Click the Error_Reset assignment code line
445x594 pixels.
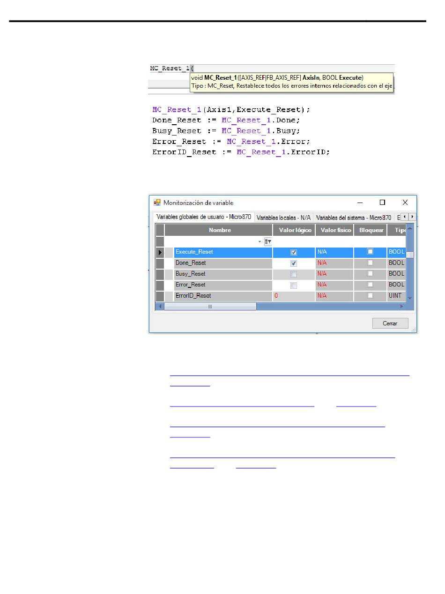tap(231, 142)
